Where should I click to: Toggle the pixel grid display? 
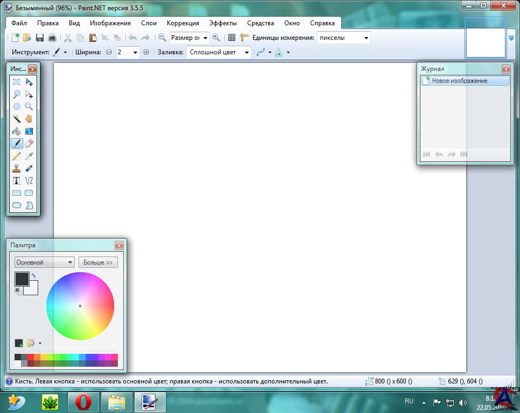[231, 38]
